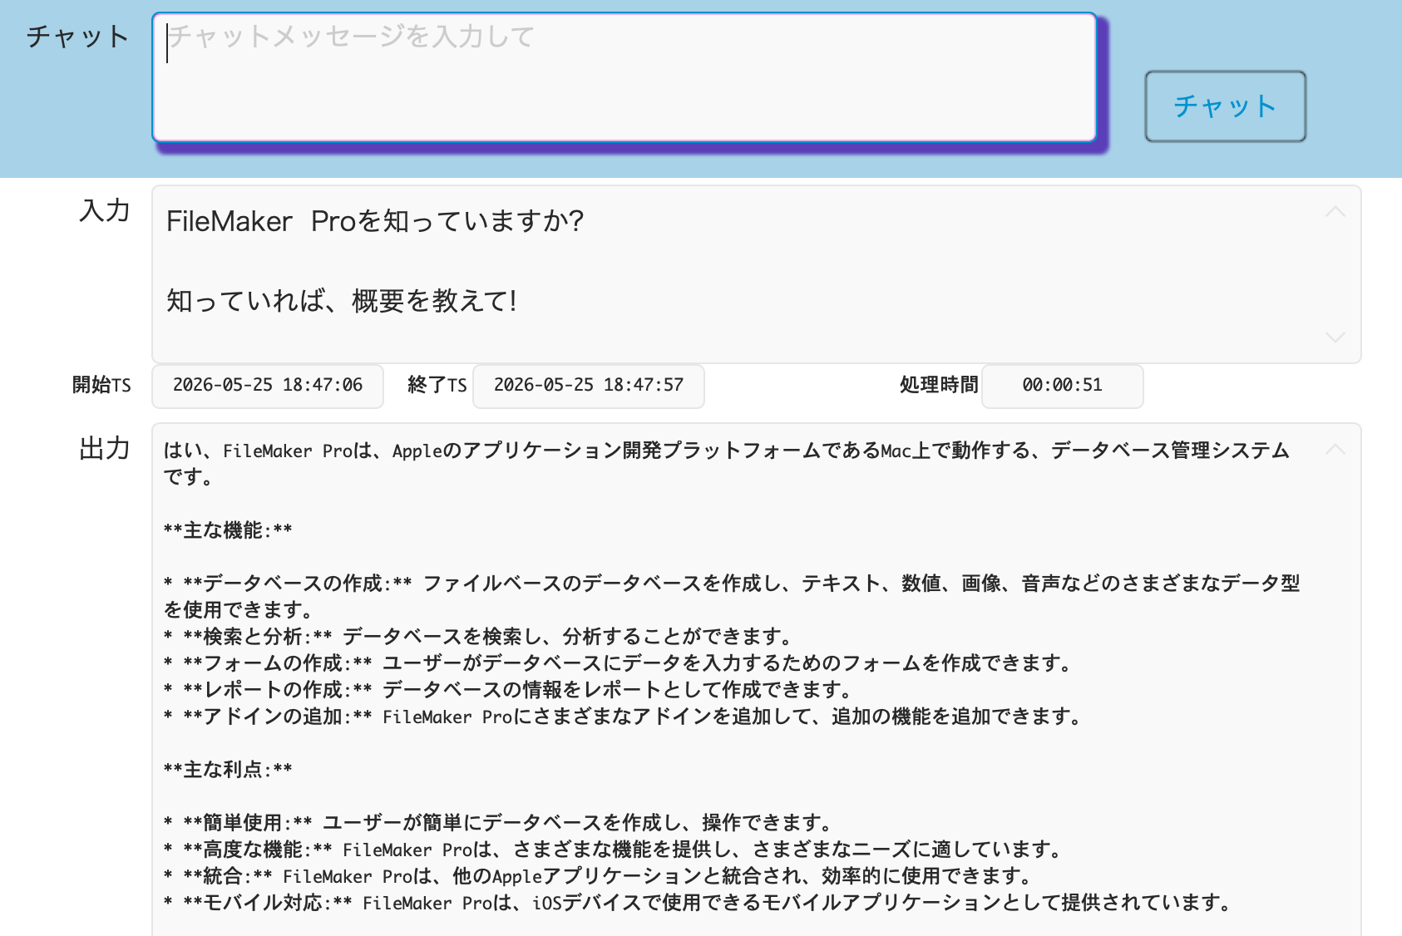Screen dimensions: 1402x936
Task: Click the 開始TS timestamp field
Action: pos(268,386)
